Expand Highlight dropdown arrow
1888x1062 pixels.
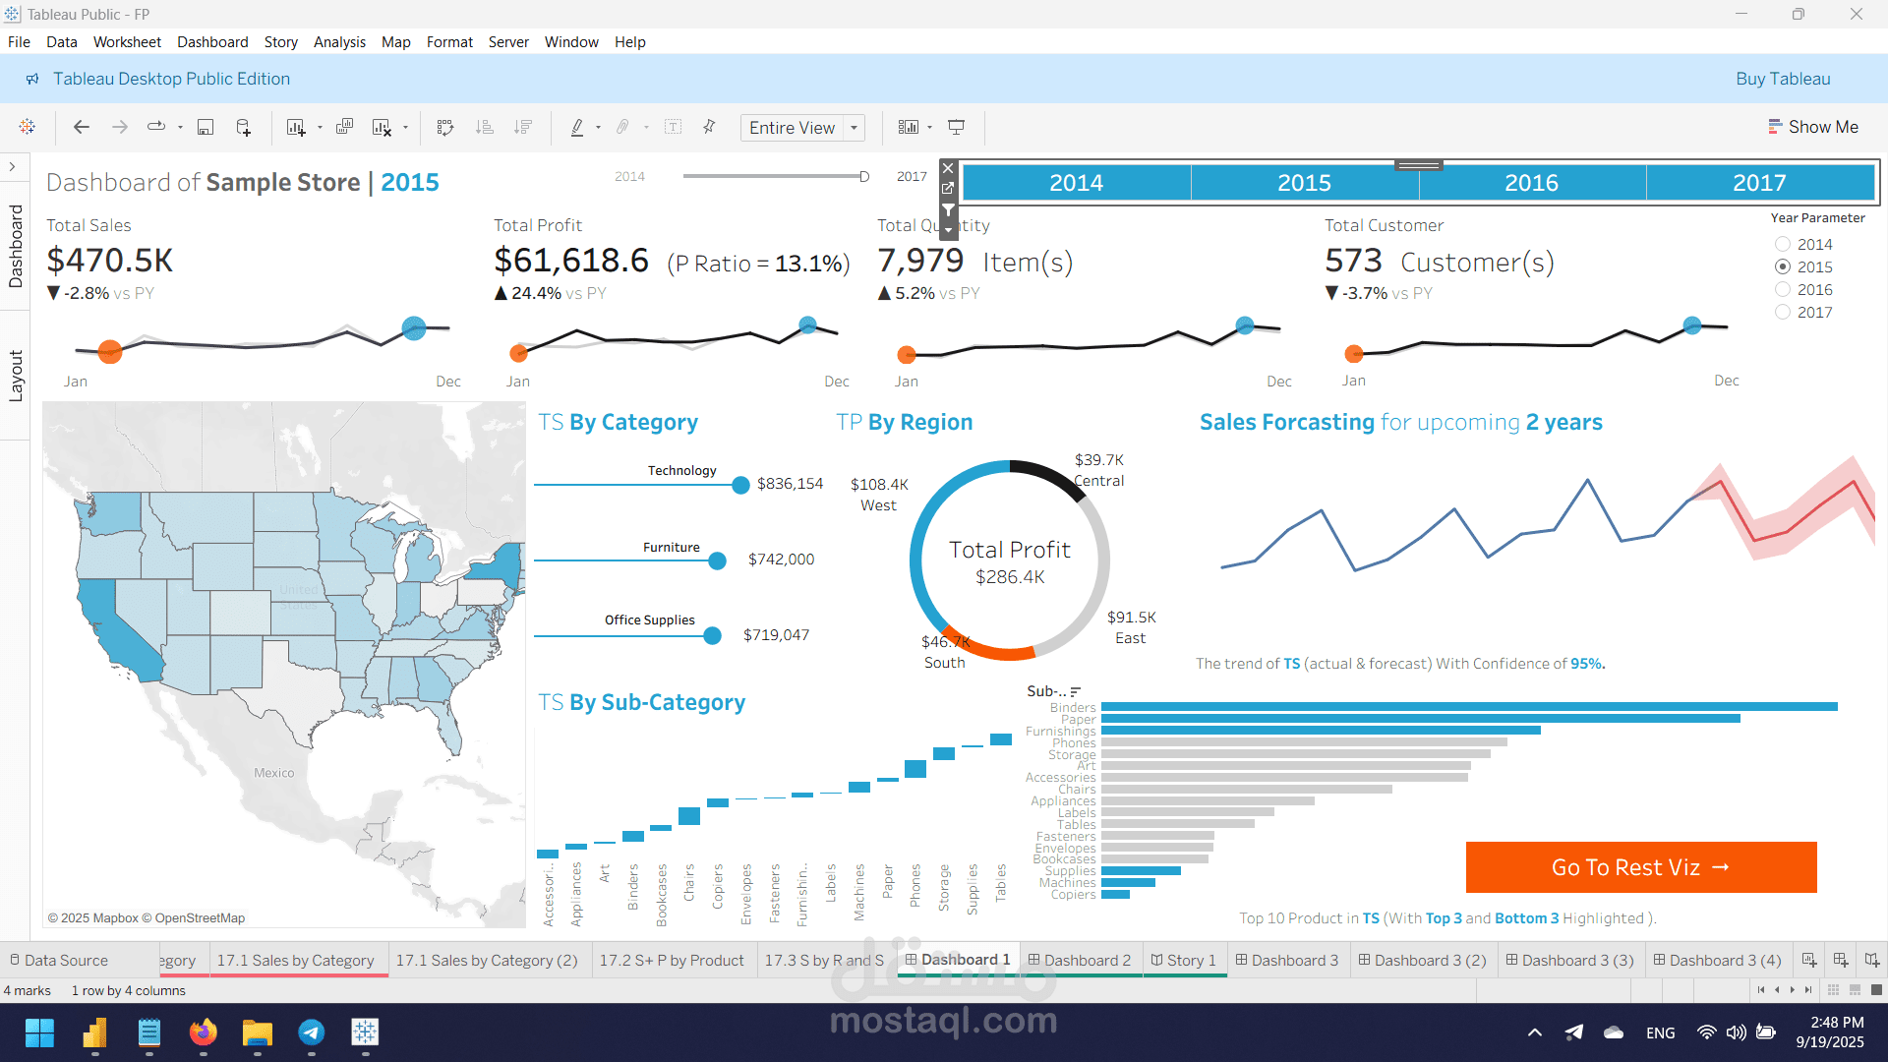pos(598,127)
